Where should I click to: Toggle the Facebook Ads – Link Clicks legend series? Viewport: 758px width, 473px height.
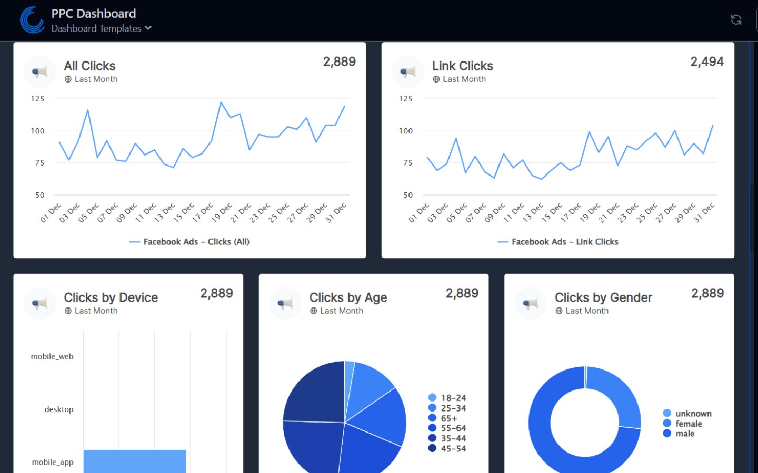[558, 242]
